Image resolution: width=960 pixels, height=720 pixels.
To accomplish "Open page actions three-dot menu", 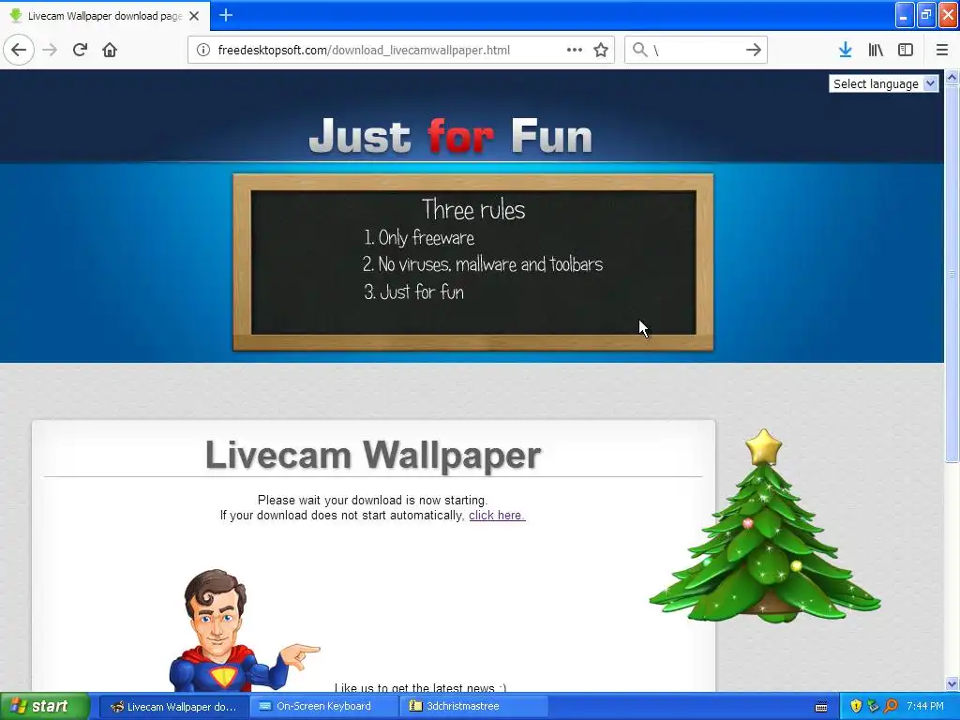I will (x=575, y=50).
